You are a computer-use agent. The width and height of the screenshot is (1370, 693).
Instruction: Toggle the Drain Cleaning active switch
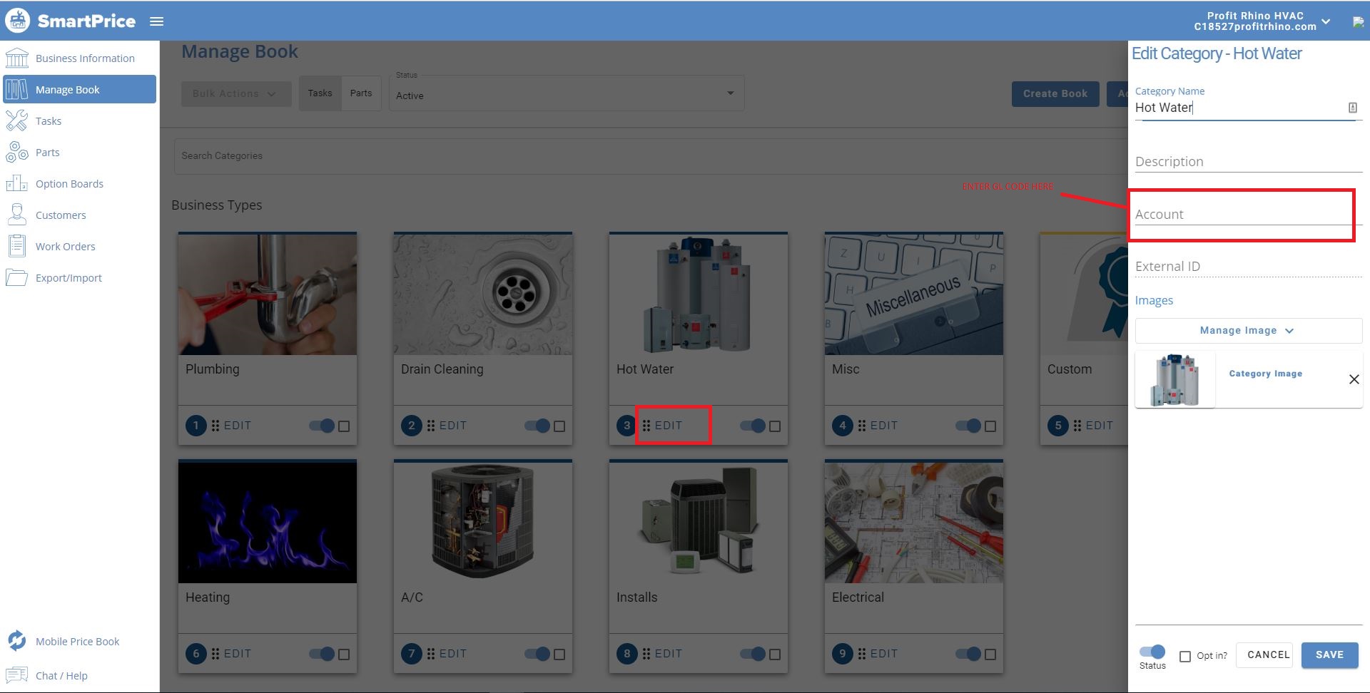coord(537,426)
